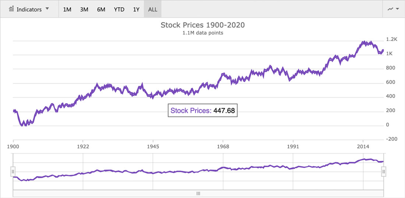Click the purple line peak near 2014

click(363, 42)
